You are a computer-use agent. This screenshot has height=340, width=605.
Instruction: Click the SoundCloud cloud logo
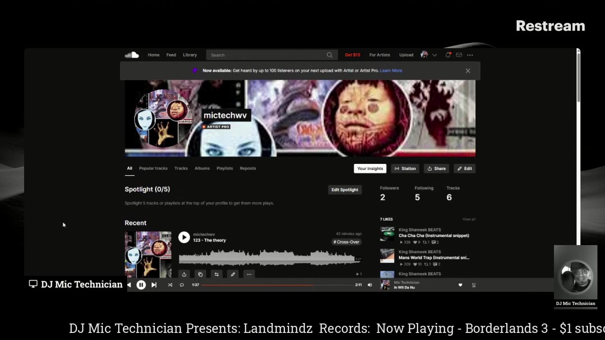[131, 55]
